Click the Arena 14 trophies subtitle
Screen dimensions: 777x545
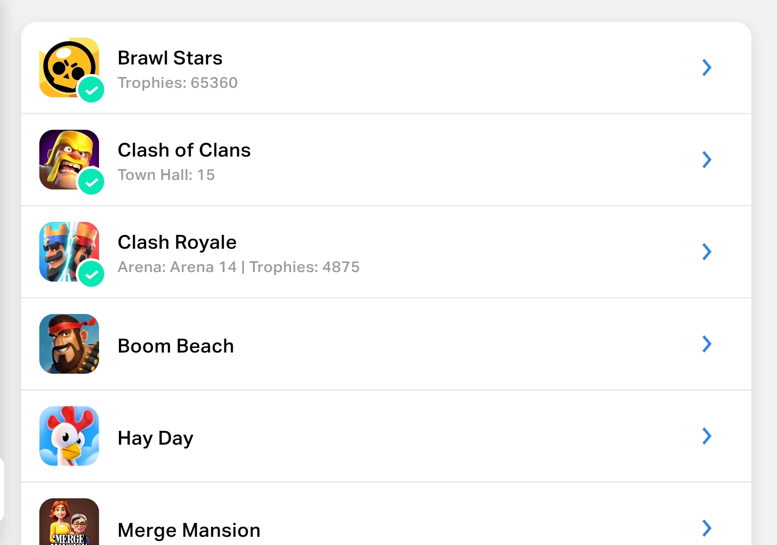238,267
